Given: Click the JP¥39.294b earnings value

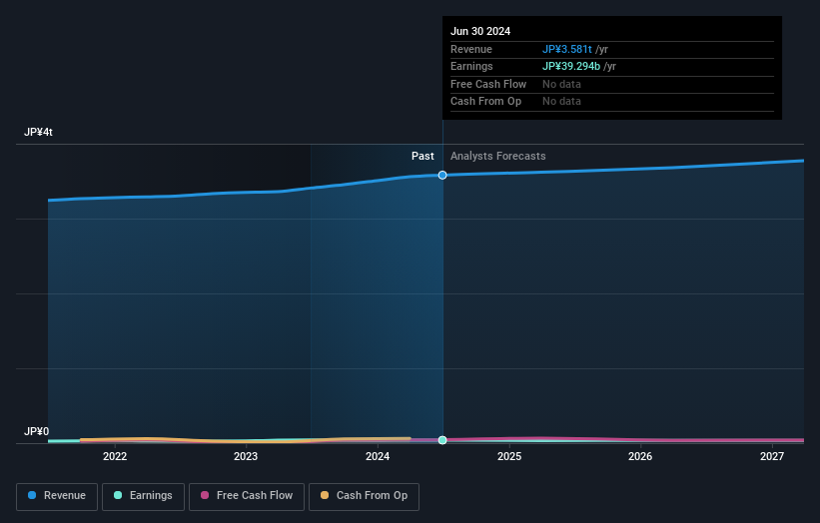Looking at the screenshot, I should (x=571, y=66).
